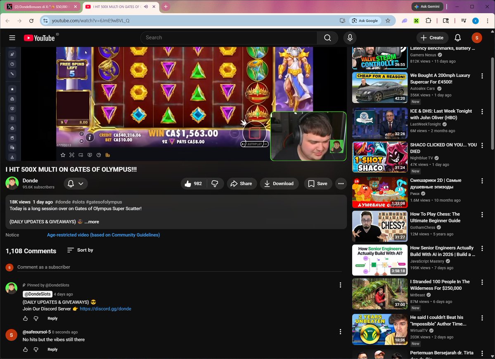Go to YouTube home via logo
495x359 pixels.
pos(39,38)
